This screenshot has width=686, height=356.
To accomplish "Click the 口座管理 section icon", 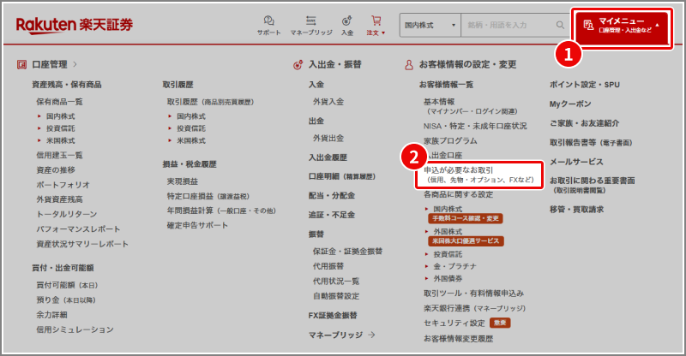I will click(x=21, y=65).
